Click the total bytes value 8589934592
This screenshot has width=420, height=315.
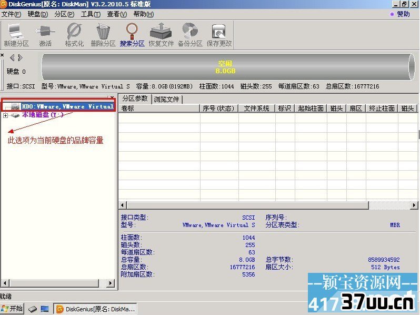click(384, 260)
